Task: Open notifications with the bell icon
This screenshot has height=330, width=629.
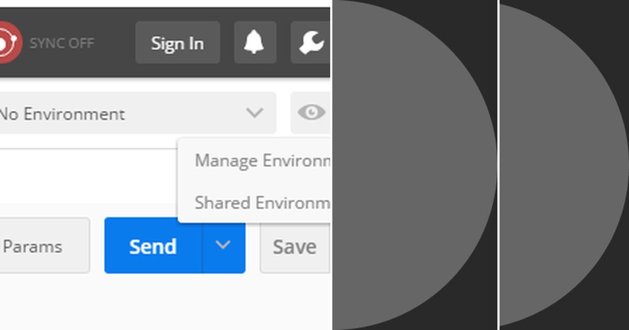Action: [x=255, y=42]
